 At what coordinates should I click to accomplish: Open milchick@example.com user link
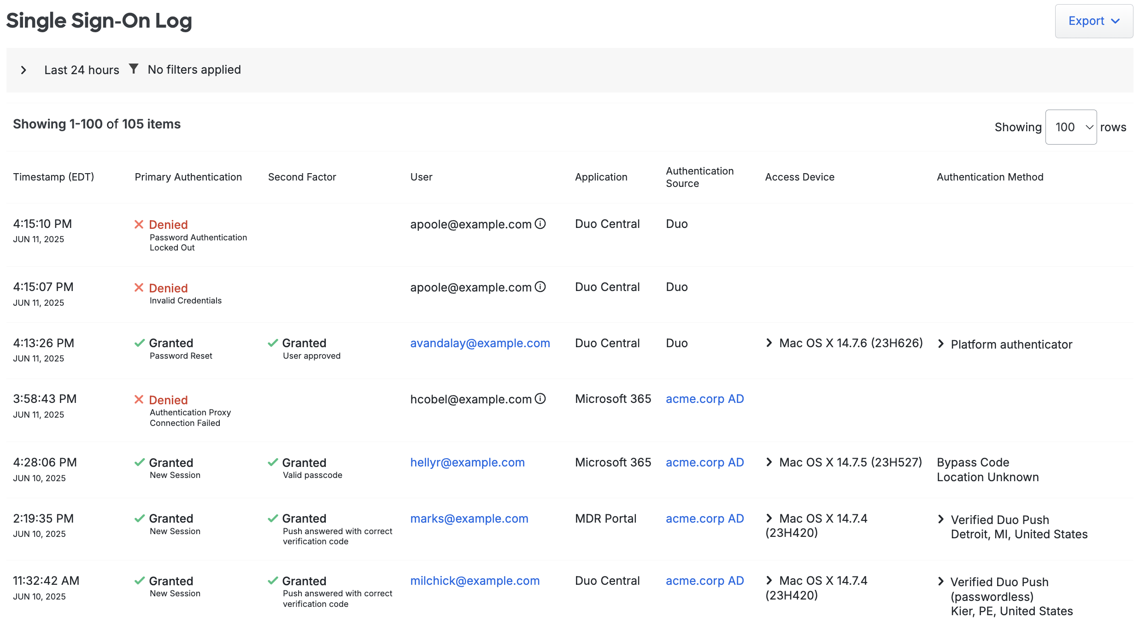pyautogui.click(x=475, y=581)
